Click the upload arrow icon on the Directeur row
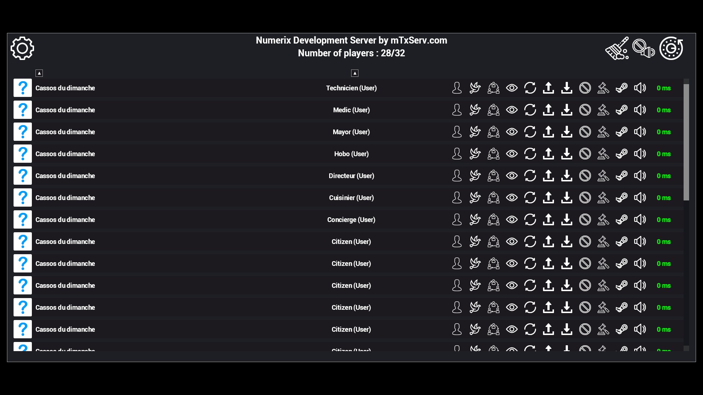 [x=548, y=176]
